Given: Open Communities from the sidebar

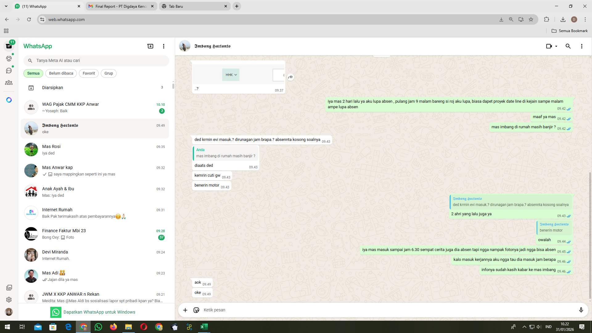Looking at the screenshot, I should 9,82.
